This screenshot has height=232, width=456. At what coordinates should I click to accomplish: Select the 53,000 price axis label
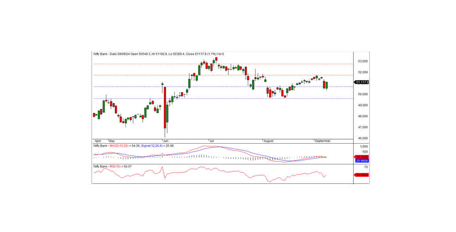(363, 61)
